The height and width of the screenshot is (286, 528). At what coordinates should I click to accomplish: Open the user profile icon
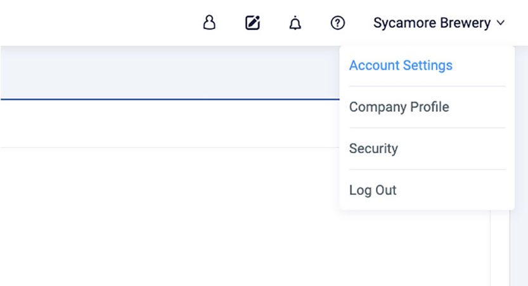[x=209, y=23]
